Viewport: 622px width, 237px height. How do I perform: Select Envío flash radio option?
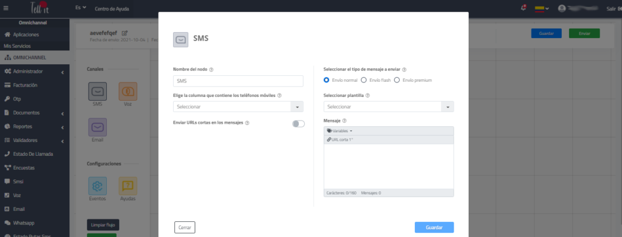tap(363, 80)
